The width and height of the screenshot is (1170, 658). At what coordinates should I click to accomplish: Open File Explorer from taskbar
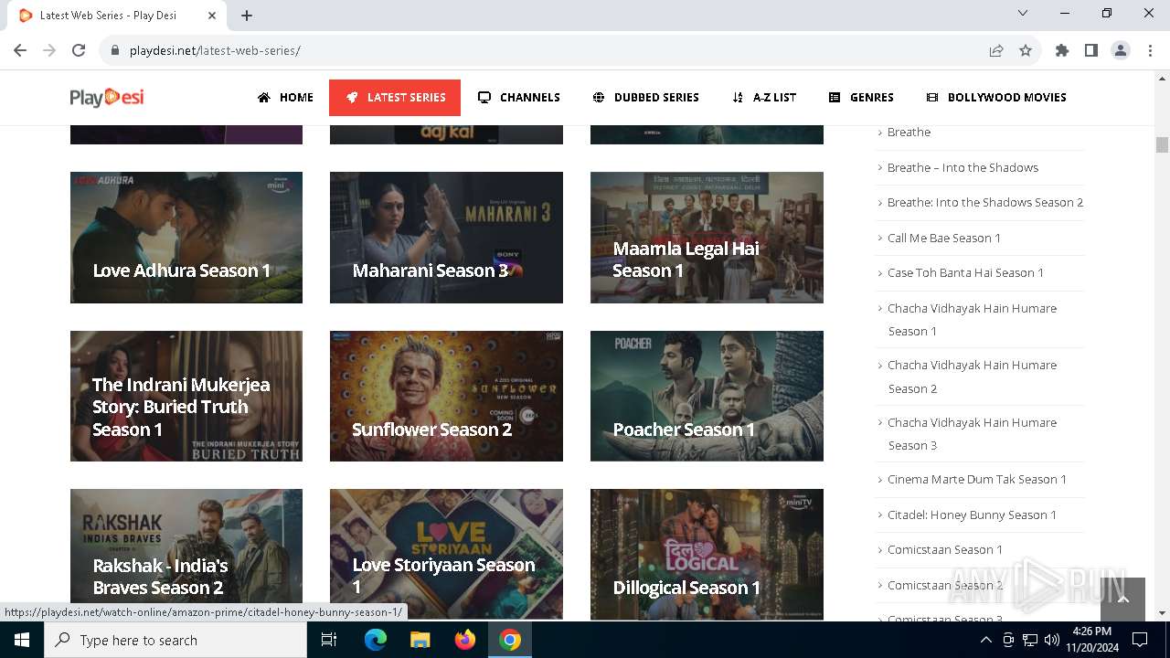pyautogui.click(x=420, y=640)
